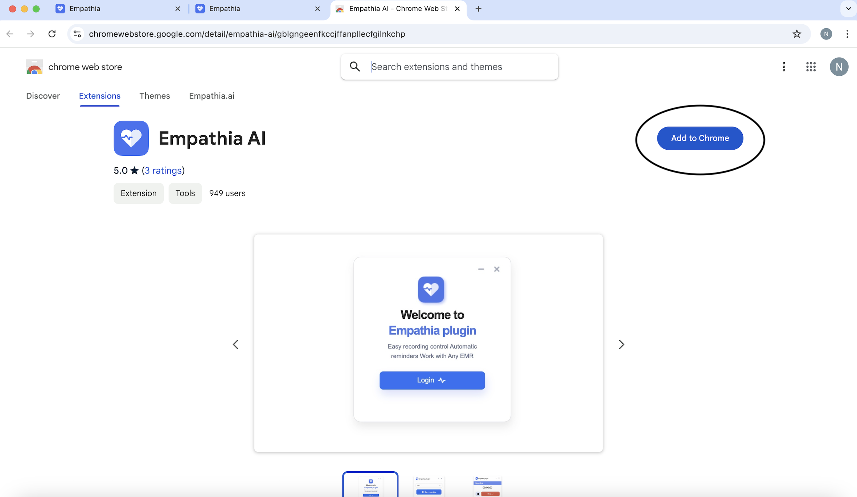Open new tab with plus icon
Screen dimensions: 857x497
(x=478, y=9)
